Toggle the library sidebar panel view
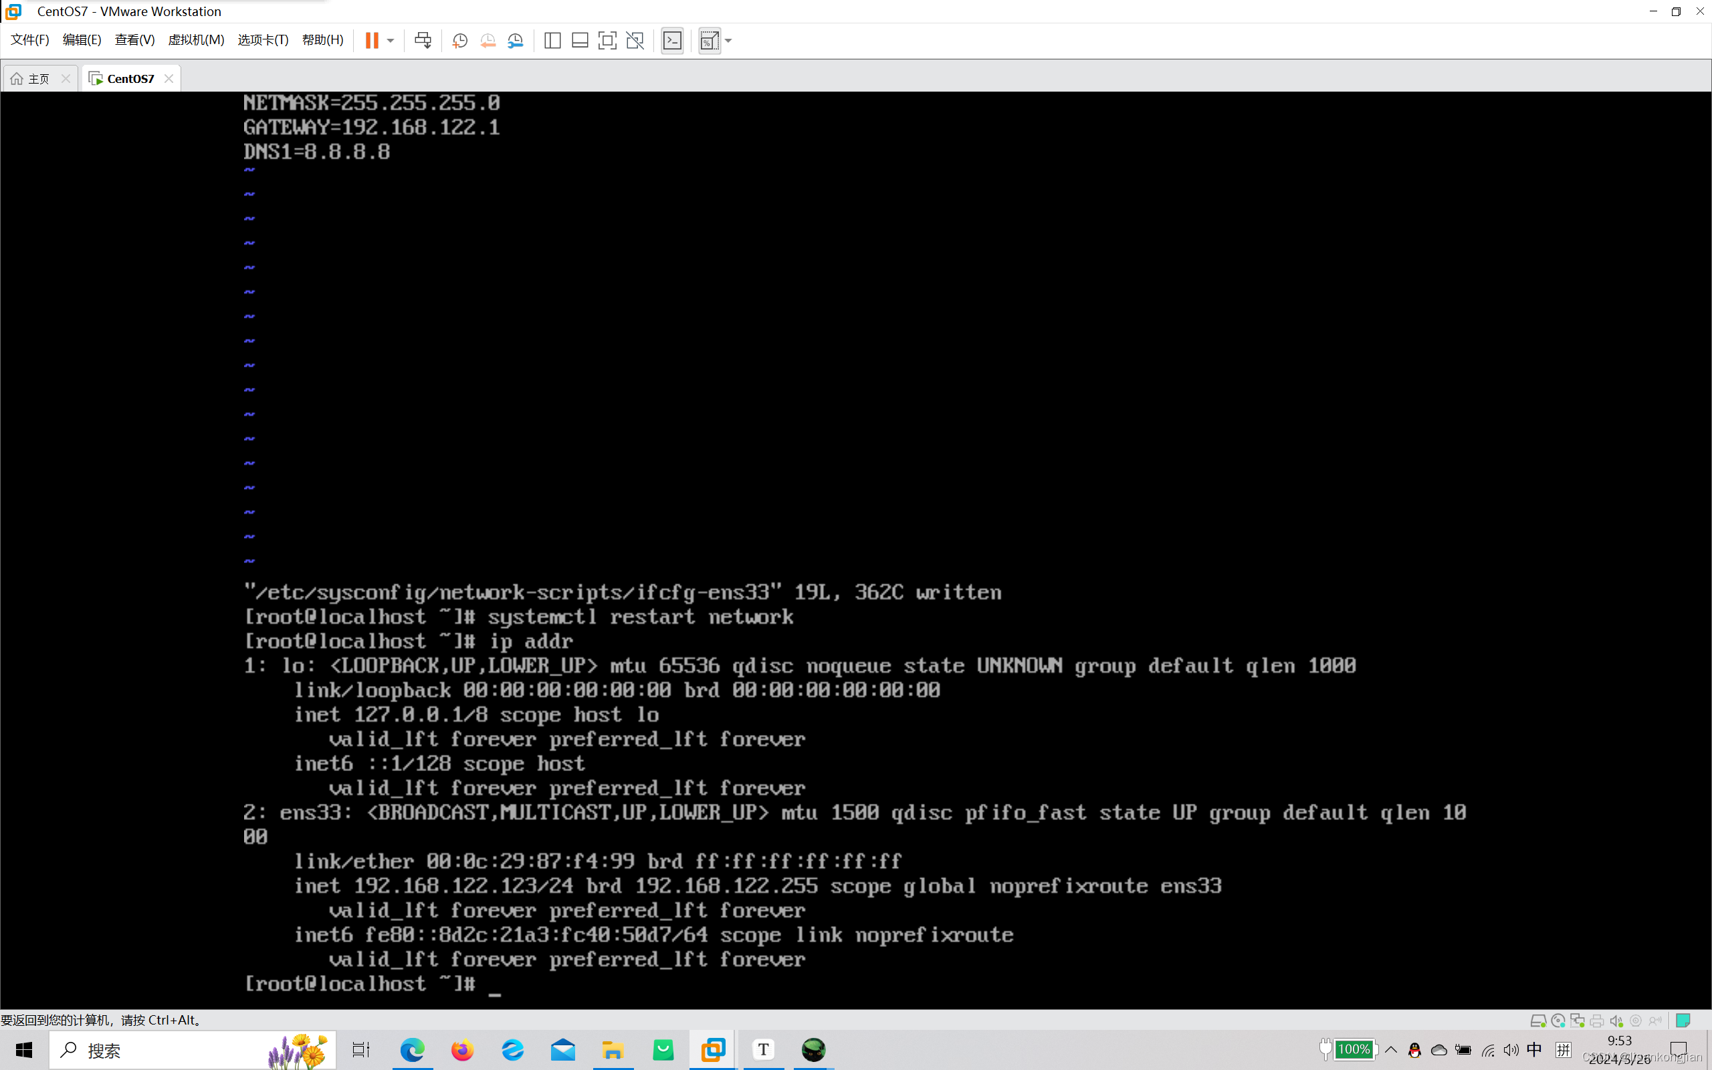This screenshot has height=1070, width=1712. (x=552, y=40)
